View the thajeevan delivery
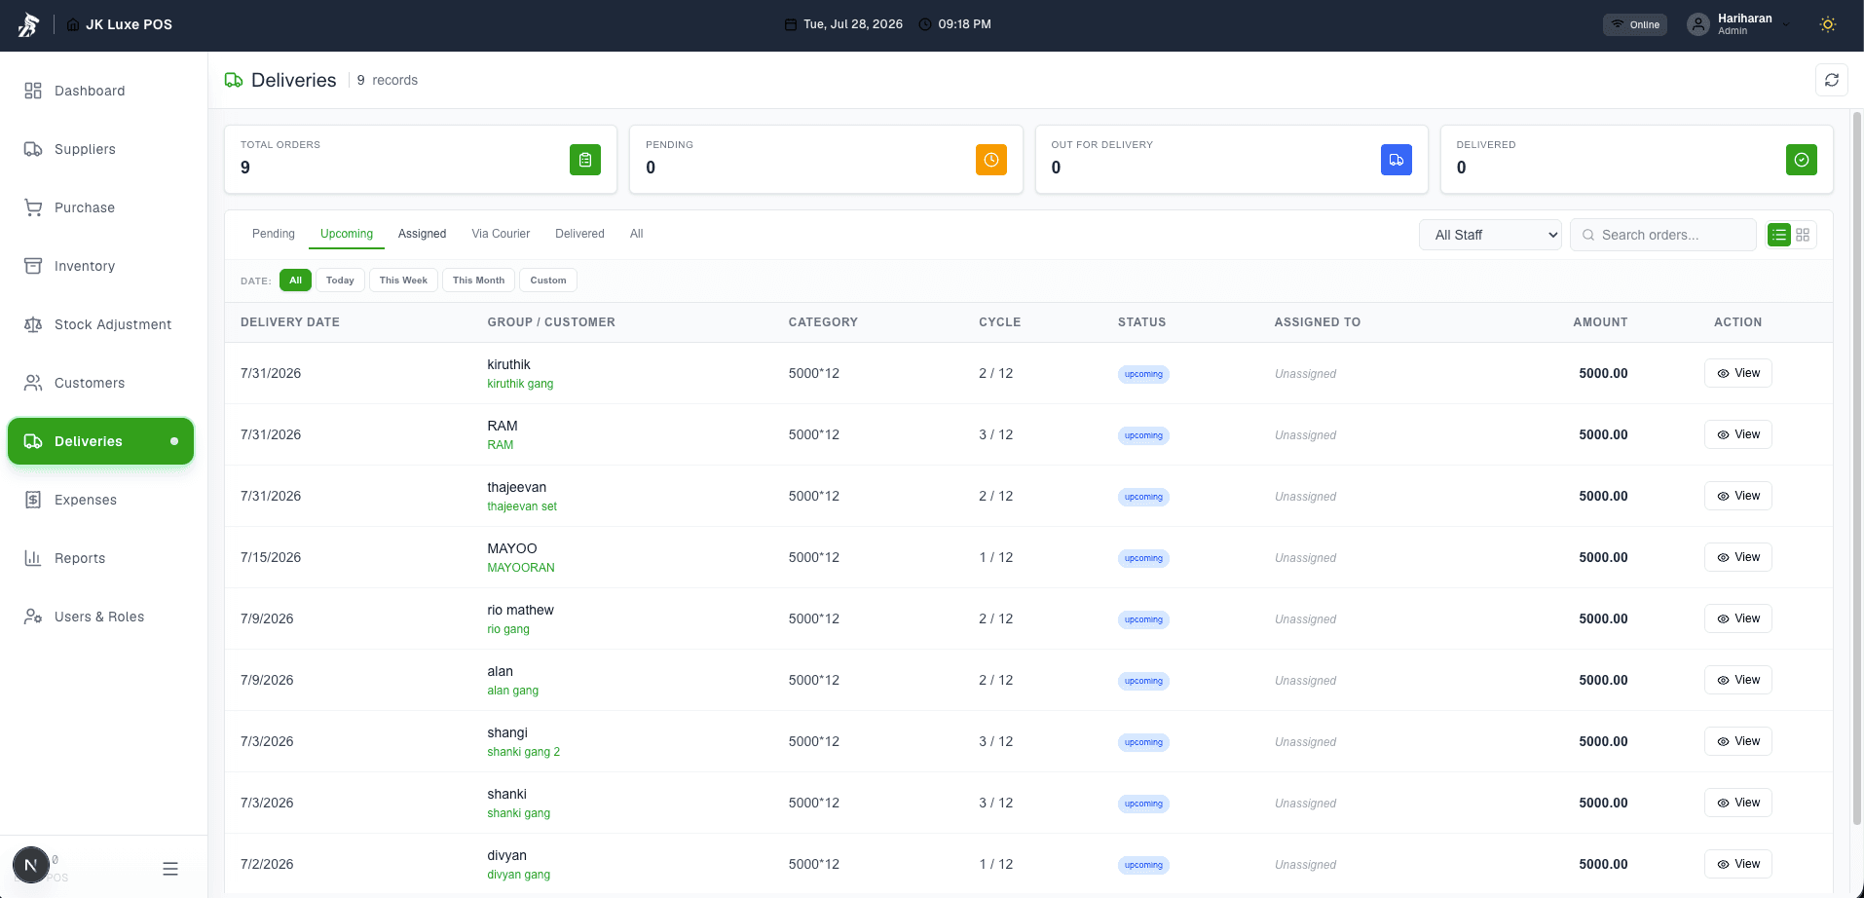This screenshot has height=898, width=1864. 1737,496
